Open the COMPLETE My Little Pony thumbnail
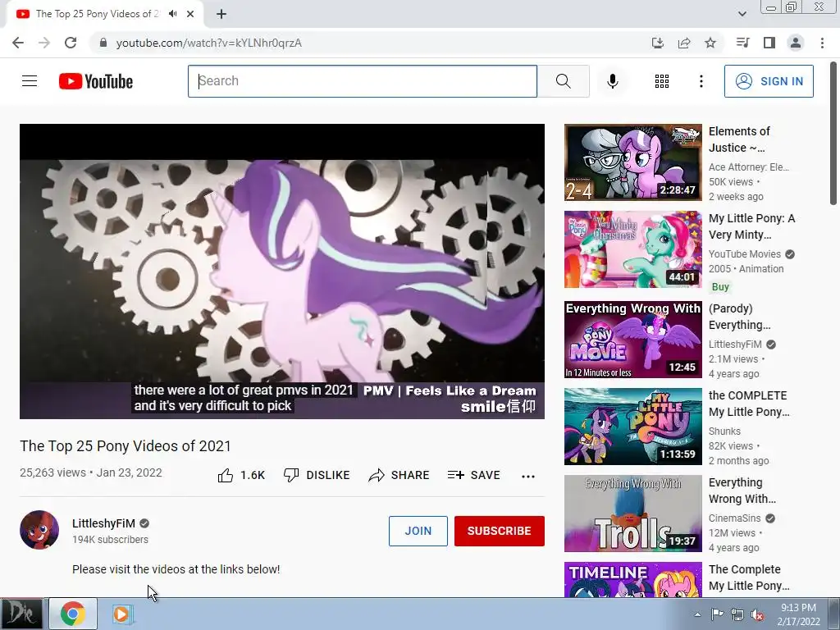Screen dimensions: 840x630 coord(632,427)
